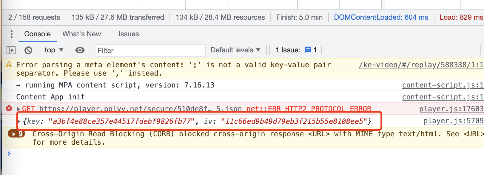
Task: Open the three-dot DevTools customize menu
Action: (x=11, y=34)
